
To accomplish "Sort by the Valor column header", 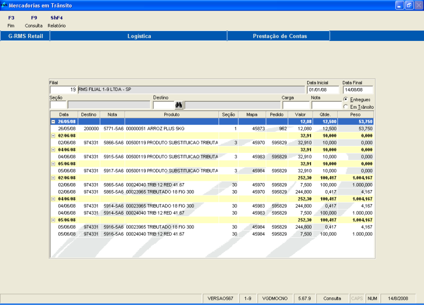I will point(301,114).
